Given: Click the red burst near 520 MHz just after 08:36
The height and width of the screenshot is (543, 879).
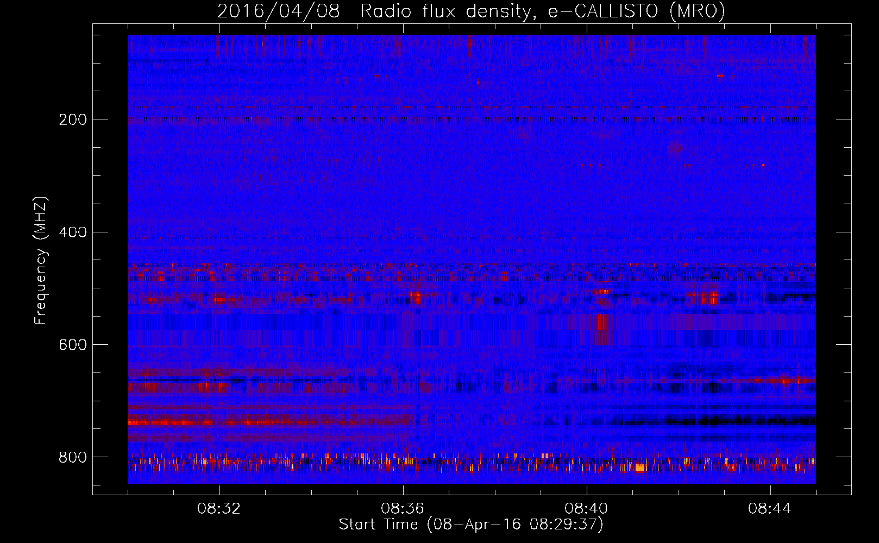Looking at the screenshot, I should 416,297.
